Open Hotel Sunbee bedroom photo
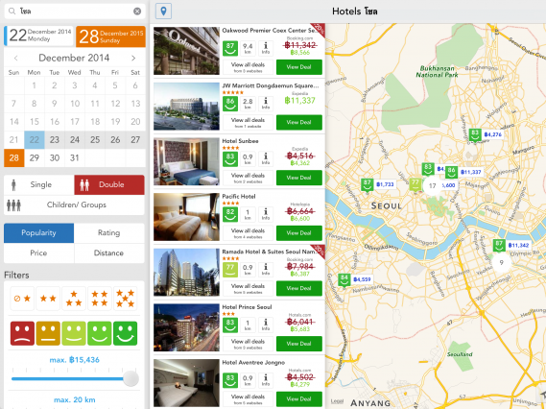This screenshot has width=546, height=409. [186, 161]
